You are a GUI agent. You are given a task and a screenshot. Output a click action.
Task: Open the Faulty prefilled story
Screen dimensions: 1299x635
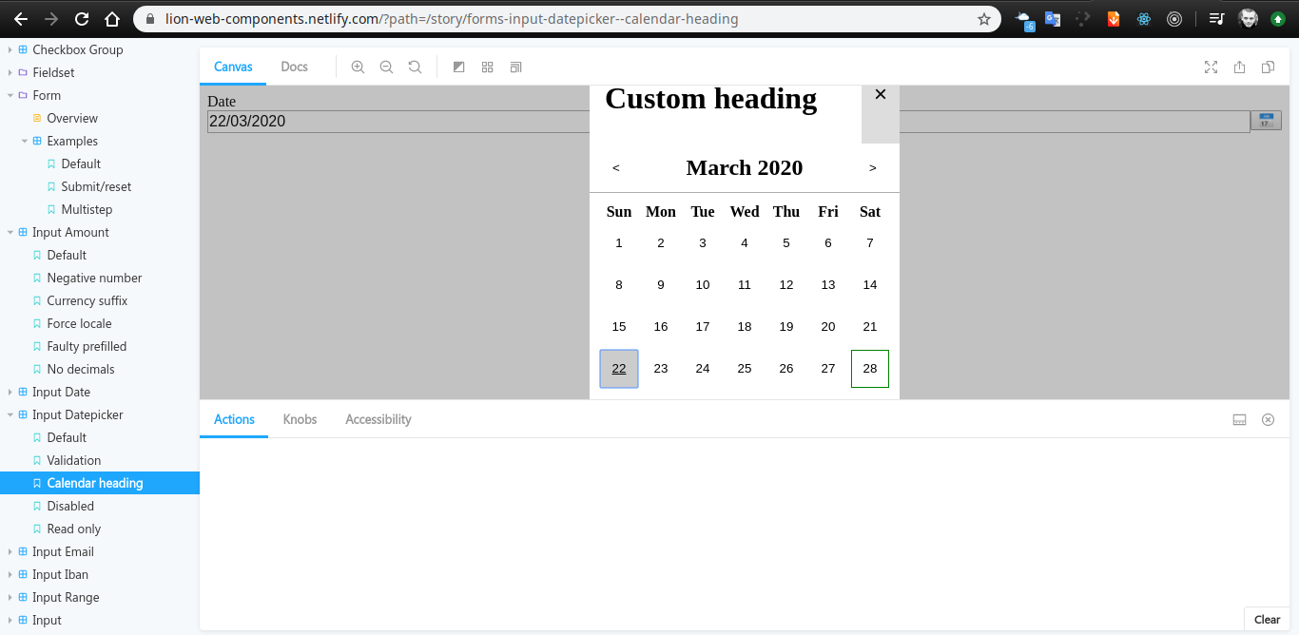coord(87,346)
